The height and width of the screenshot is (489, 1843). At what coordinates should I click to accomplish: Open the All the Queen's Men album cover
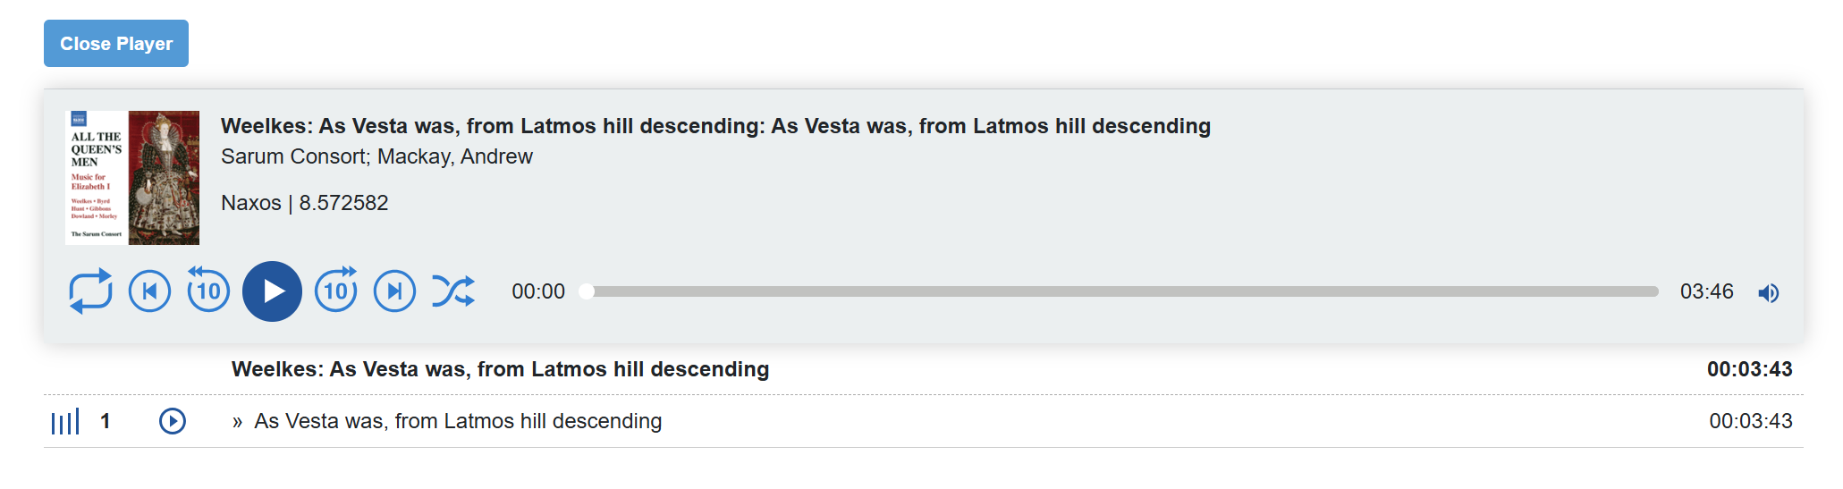click(x=132, y=178)
